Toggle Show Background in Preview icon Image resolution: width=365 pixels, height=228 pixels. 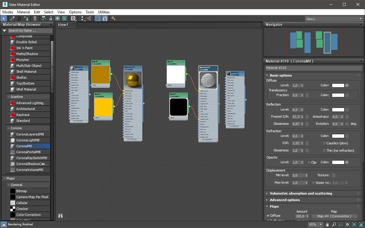(64, 18)
